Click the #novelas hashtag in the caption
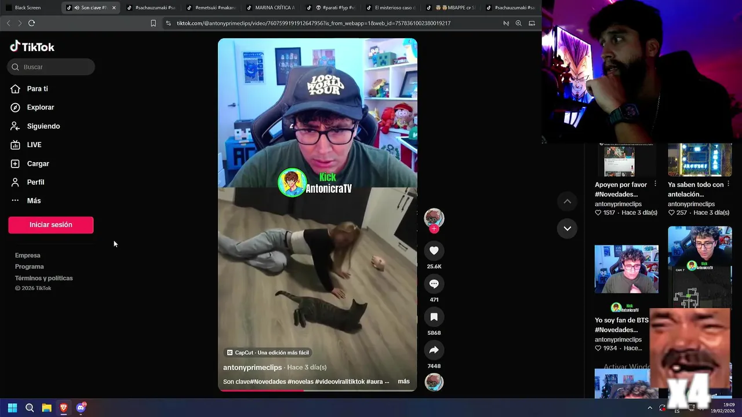This screenshot has height=417, width=742. tap(300, 382)
